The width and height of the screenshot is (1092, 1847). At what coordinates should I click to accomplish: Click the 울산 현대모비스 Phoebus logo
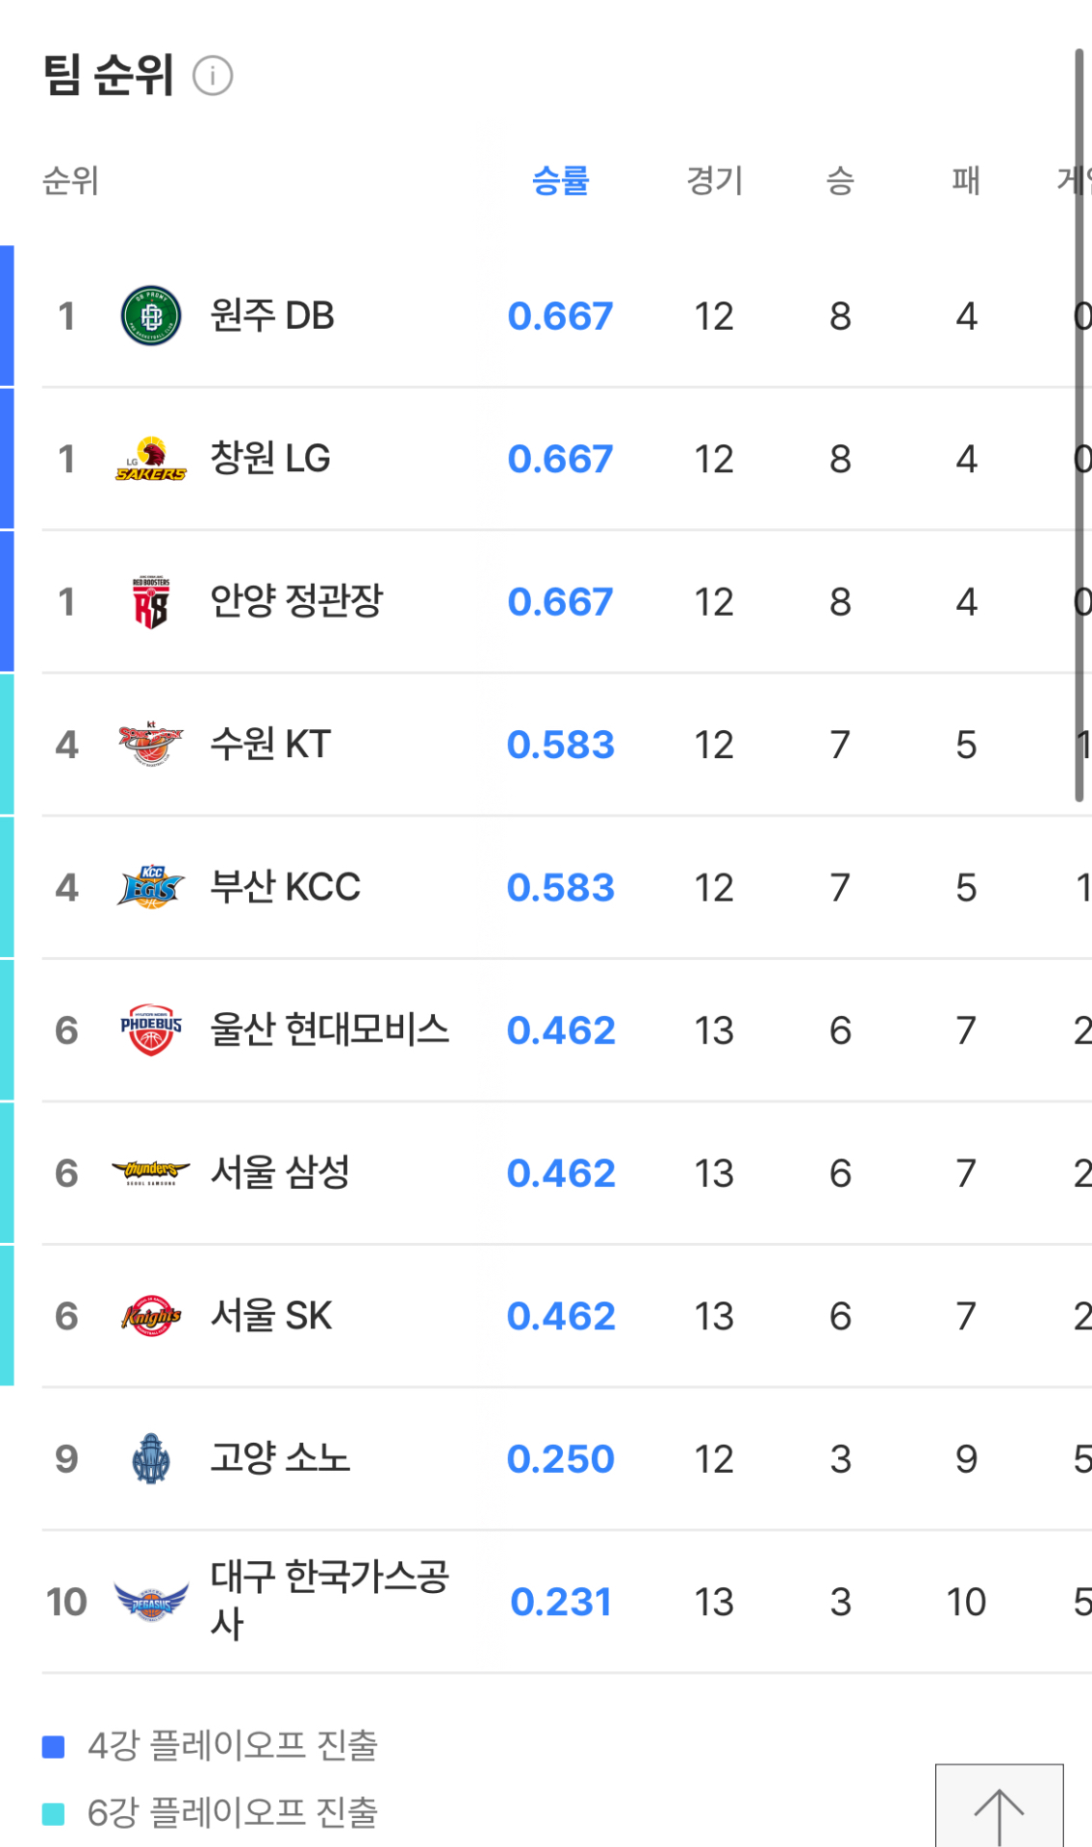click(x=151, y=1030)
